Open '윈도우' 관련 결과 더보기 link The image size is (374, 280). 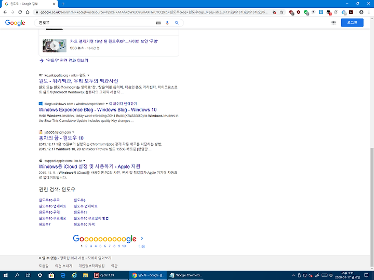(x=67, y=61)
